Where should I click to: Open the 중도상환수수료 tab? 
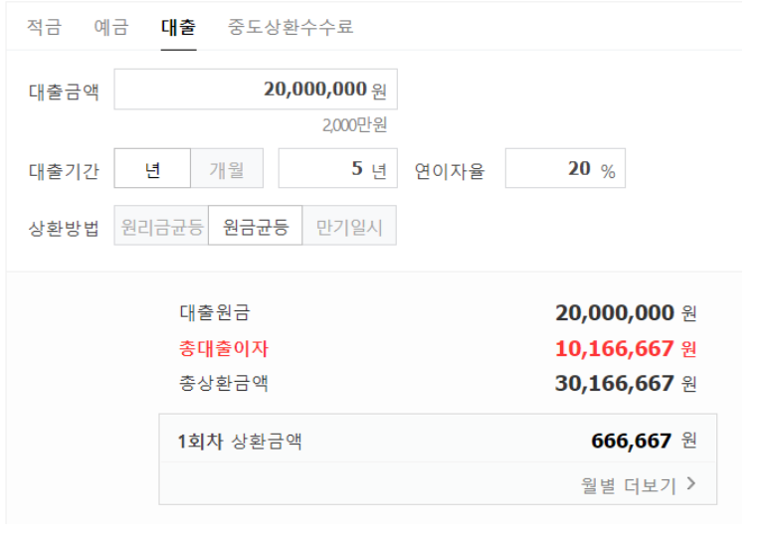tap(290, 27)
